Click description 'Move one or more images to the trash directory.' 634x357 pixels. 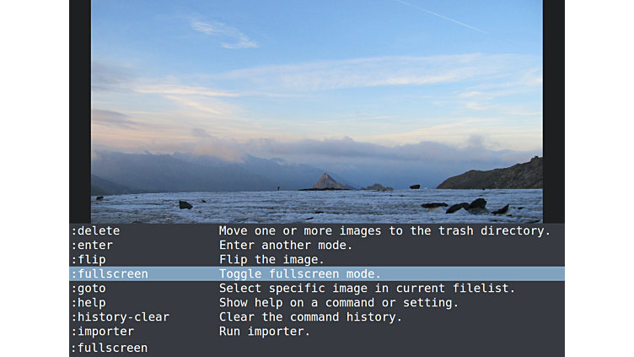point(384,230)
